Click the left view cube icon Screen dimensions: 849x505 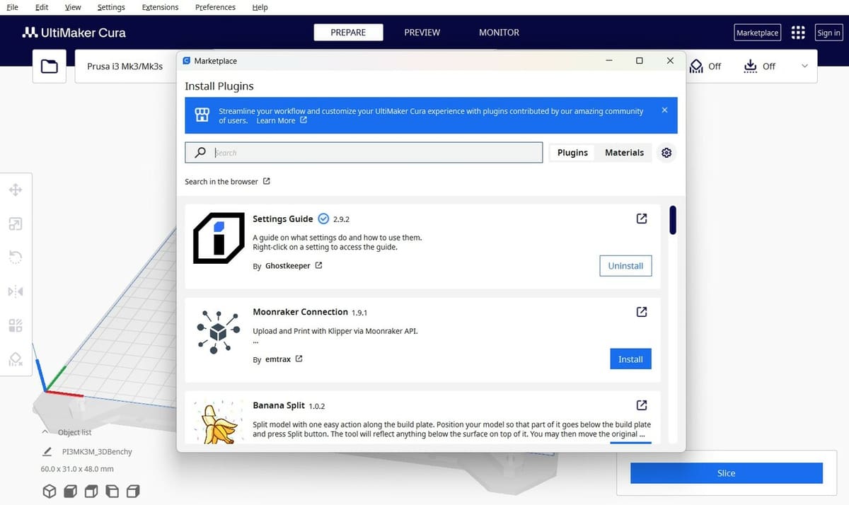pos(112,491)
